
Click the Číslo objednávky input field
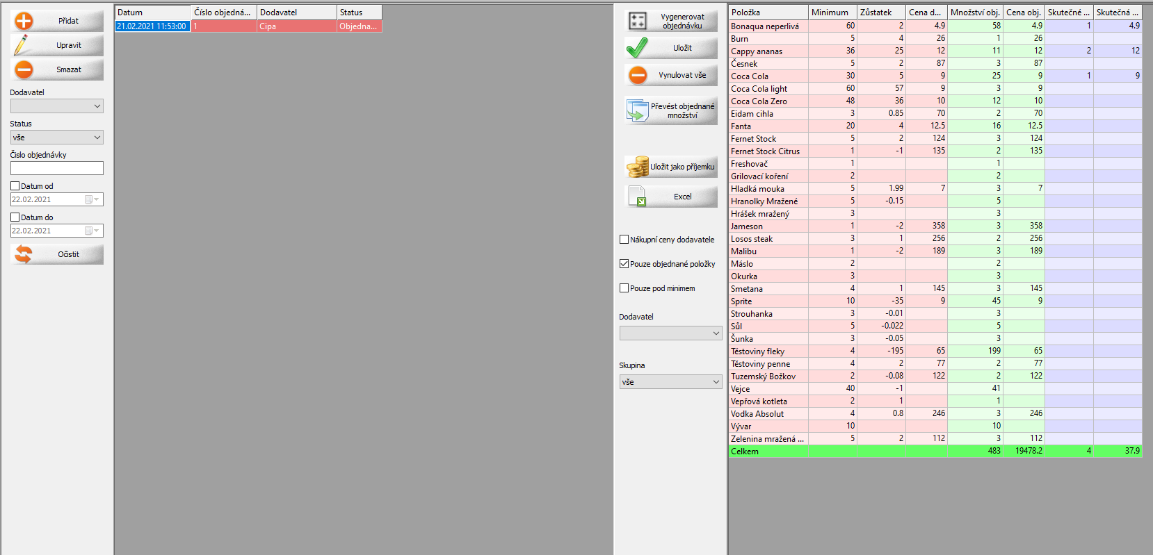(x=57, y=168)
